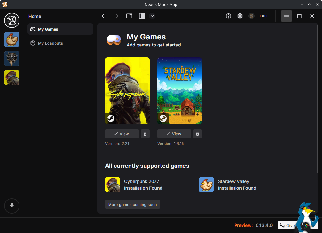Remove Cyberpunk 2077 with the trash icon
Image resolution: width=322 pixels, height=233 pixels.
point(145,134)
